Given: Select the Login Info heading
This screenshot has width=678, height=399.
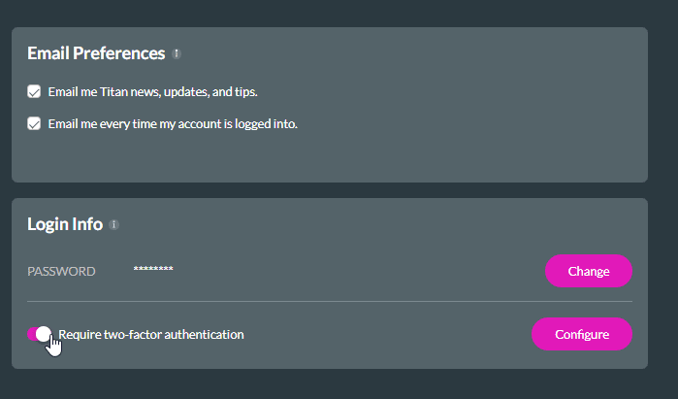Looking at the screenshot, I should [x=65, y=224].
